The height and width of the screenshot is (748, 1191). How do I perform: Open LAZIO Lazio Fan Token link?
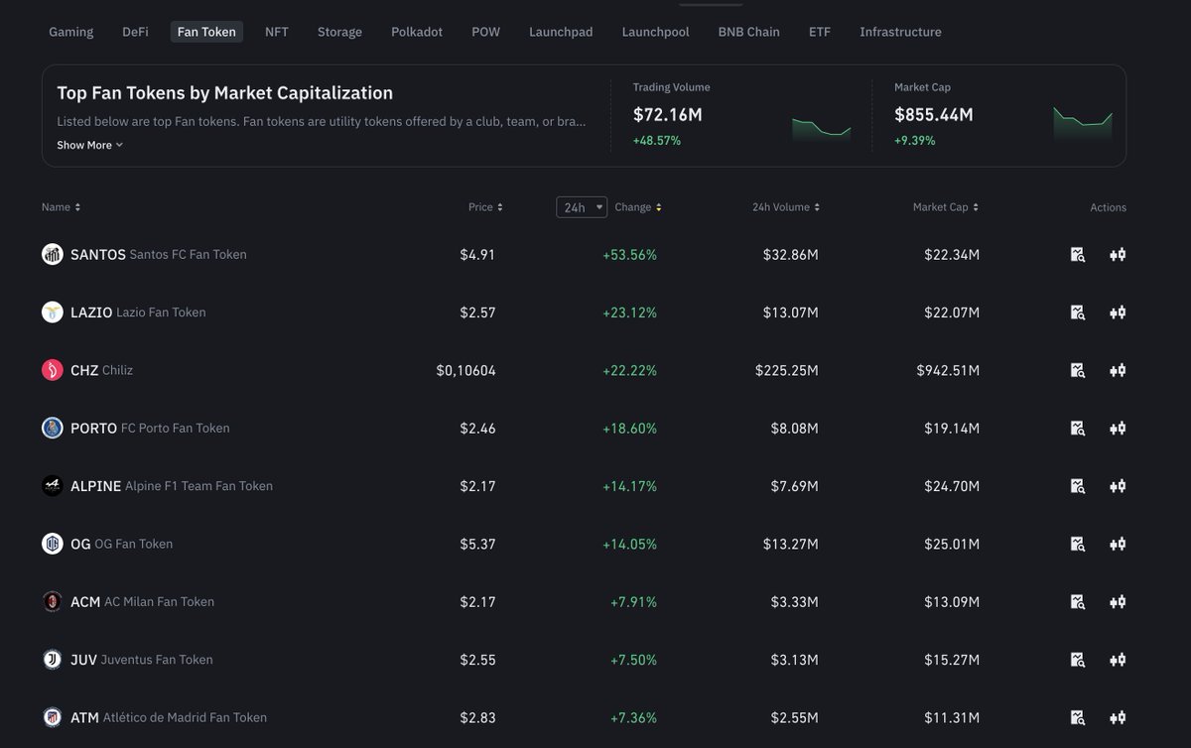point(138,312)
